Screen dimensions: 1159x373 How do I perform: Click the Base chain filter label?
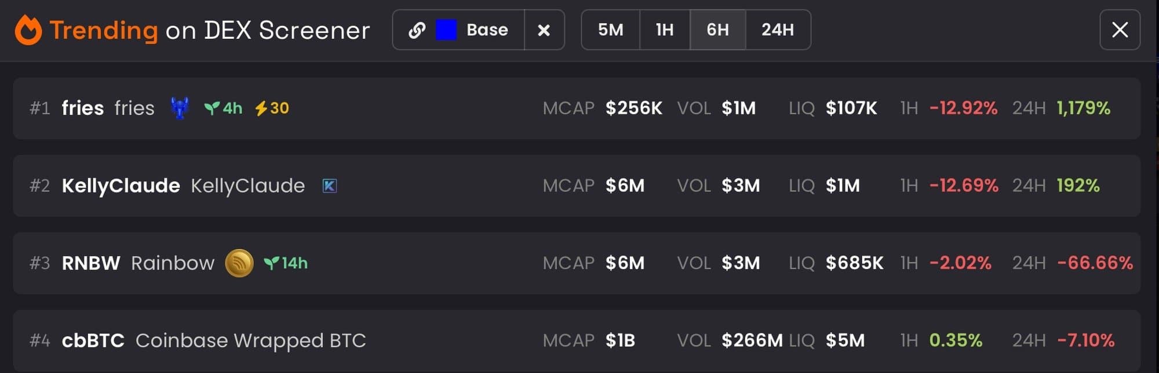point(487,30)
